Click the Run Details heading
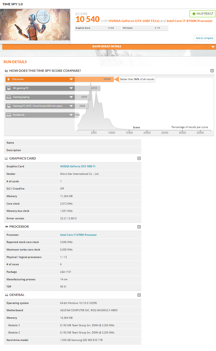Screen dimensions: 216x351 (15, 62)
